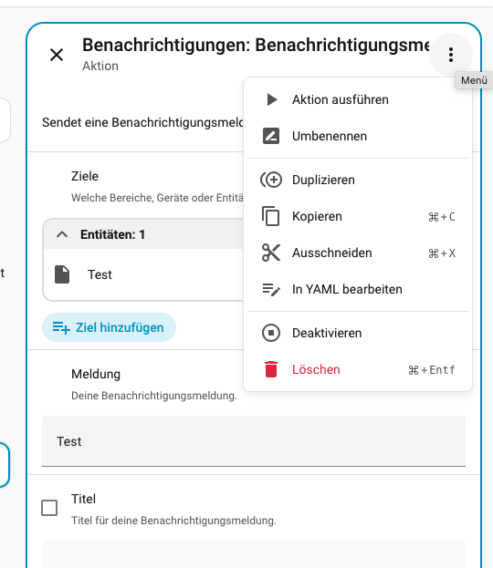
Task: Click the scissors icon for Ausschneiden
Action: (271, 253)
